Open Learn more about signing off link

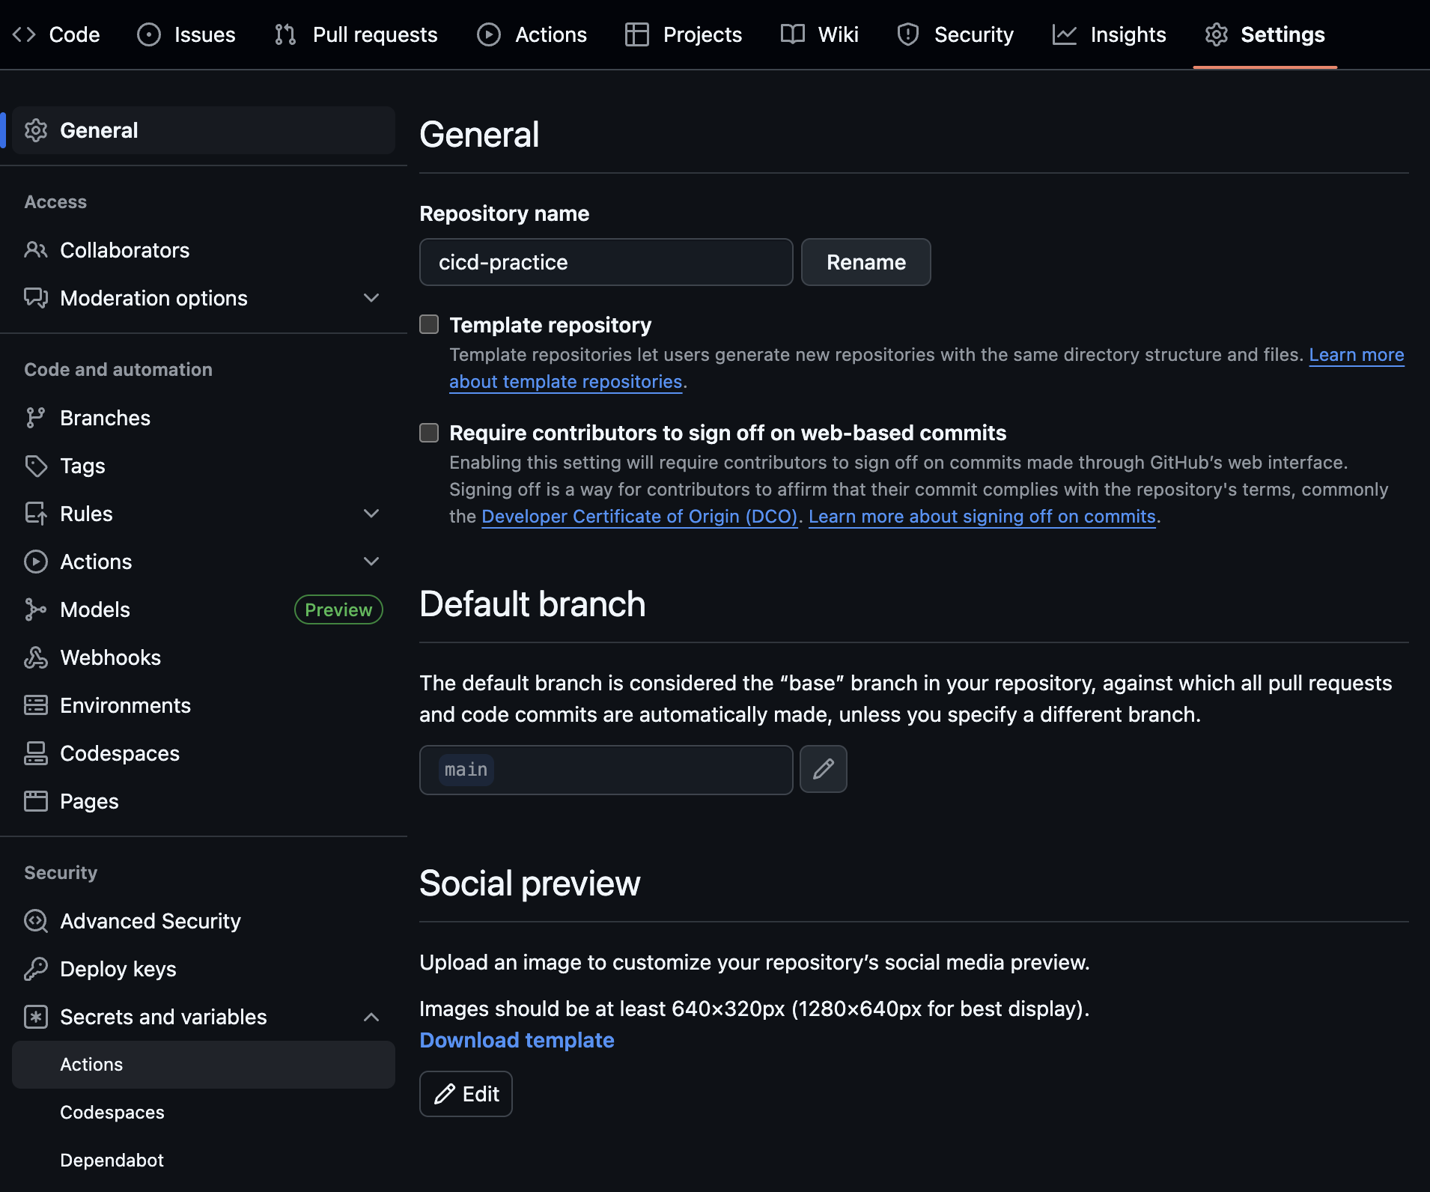pos(982,517)
